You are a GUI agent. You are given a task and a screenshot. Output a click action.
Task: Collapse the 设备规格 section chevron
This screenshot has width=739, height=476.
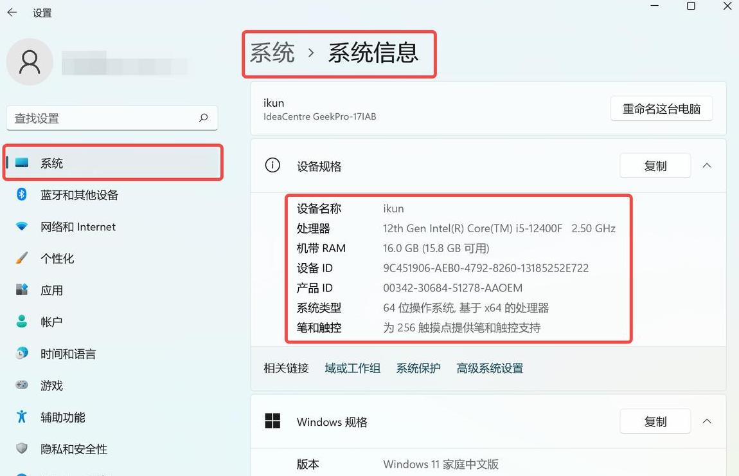click(707, 165)
